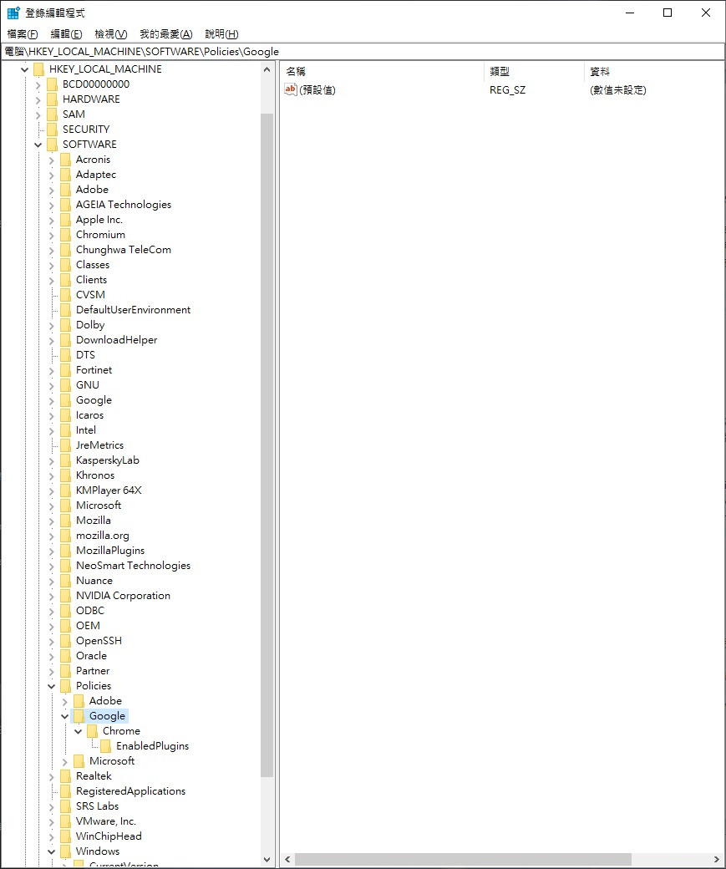This screenshot has width=726, height=869.
Task: Collapse the SOFTWARE key chevron
Action: pos(38,145)
